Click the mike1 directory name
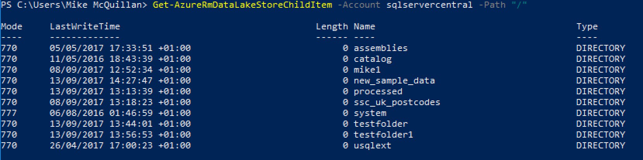The width and height of the screenshot is (643, 160). [367, 70]
